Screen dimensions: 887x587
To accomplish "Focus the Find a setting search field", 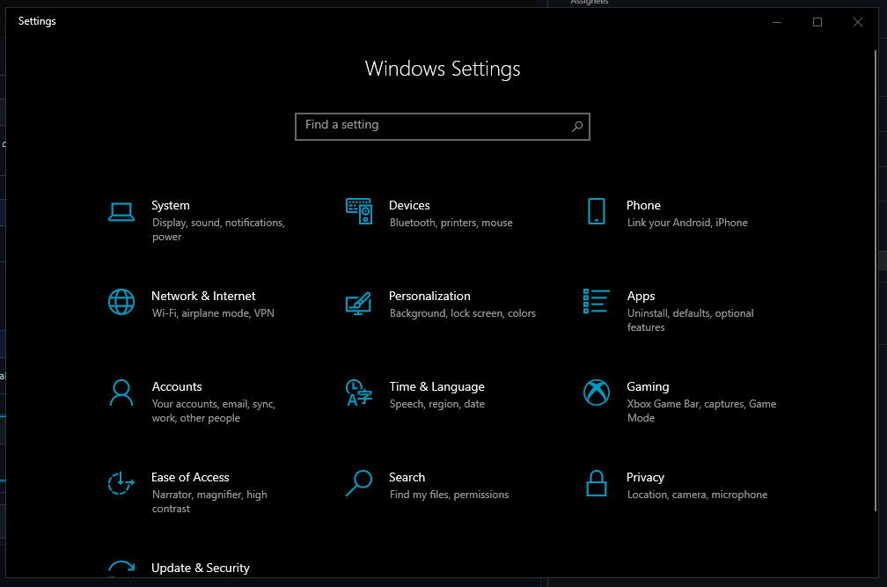I will (x=443, y=127).
